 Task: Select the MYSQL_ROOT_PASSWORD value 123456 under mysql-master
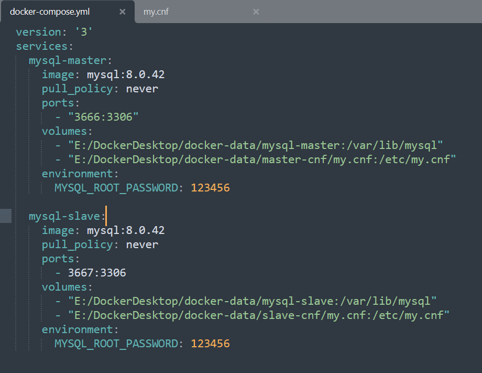coord(210,187)
